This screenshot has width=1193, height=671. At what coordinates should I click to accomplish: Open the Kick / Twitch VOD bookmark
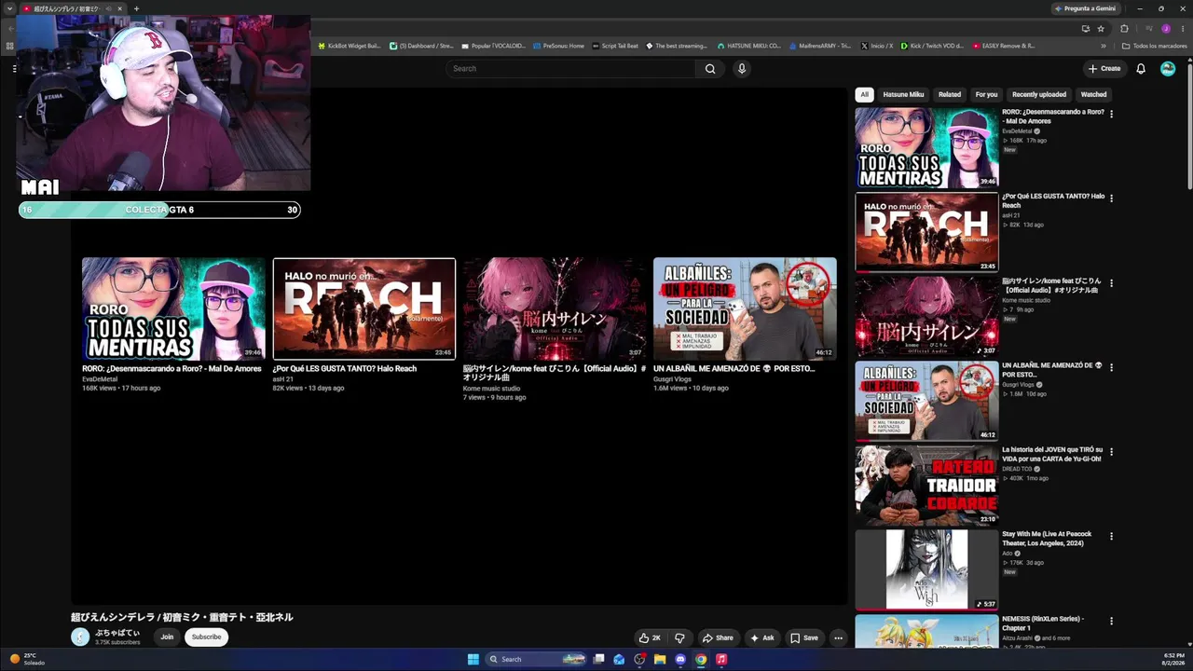932,46
